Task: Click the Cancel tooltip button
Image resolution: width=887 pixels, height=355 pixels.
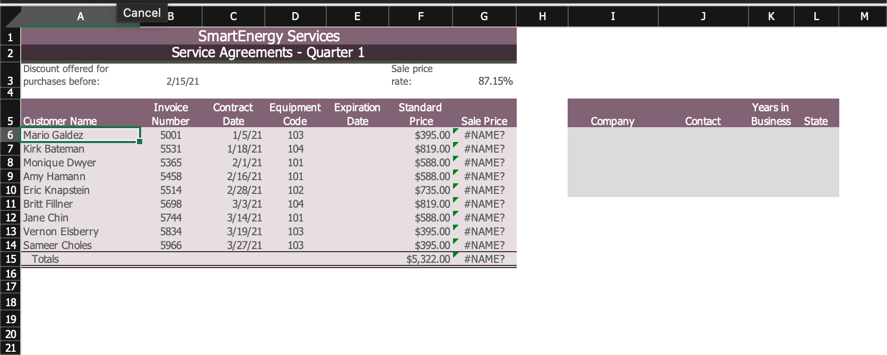Action: pyautogui.click(x=142, y=13)
